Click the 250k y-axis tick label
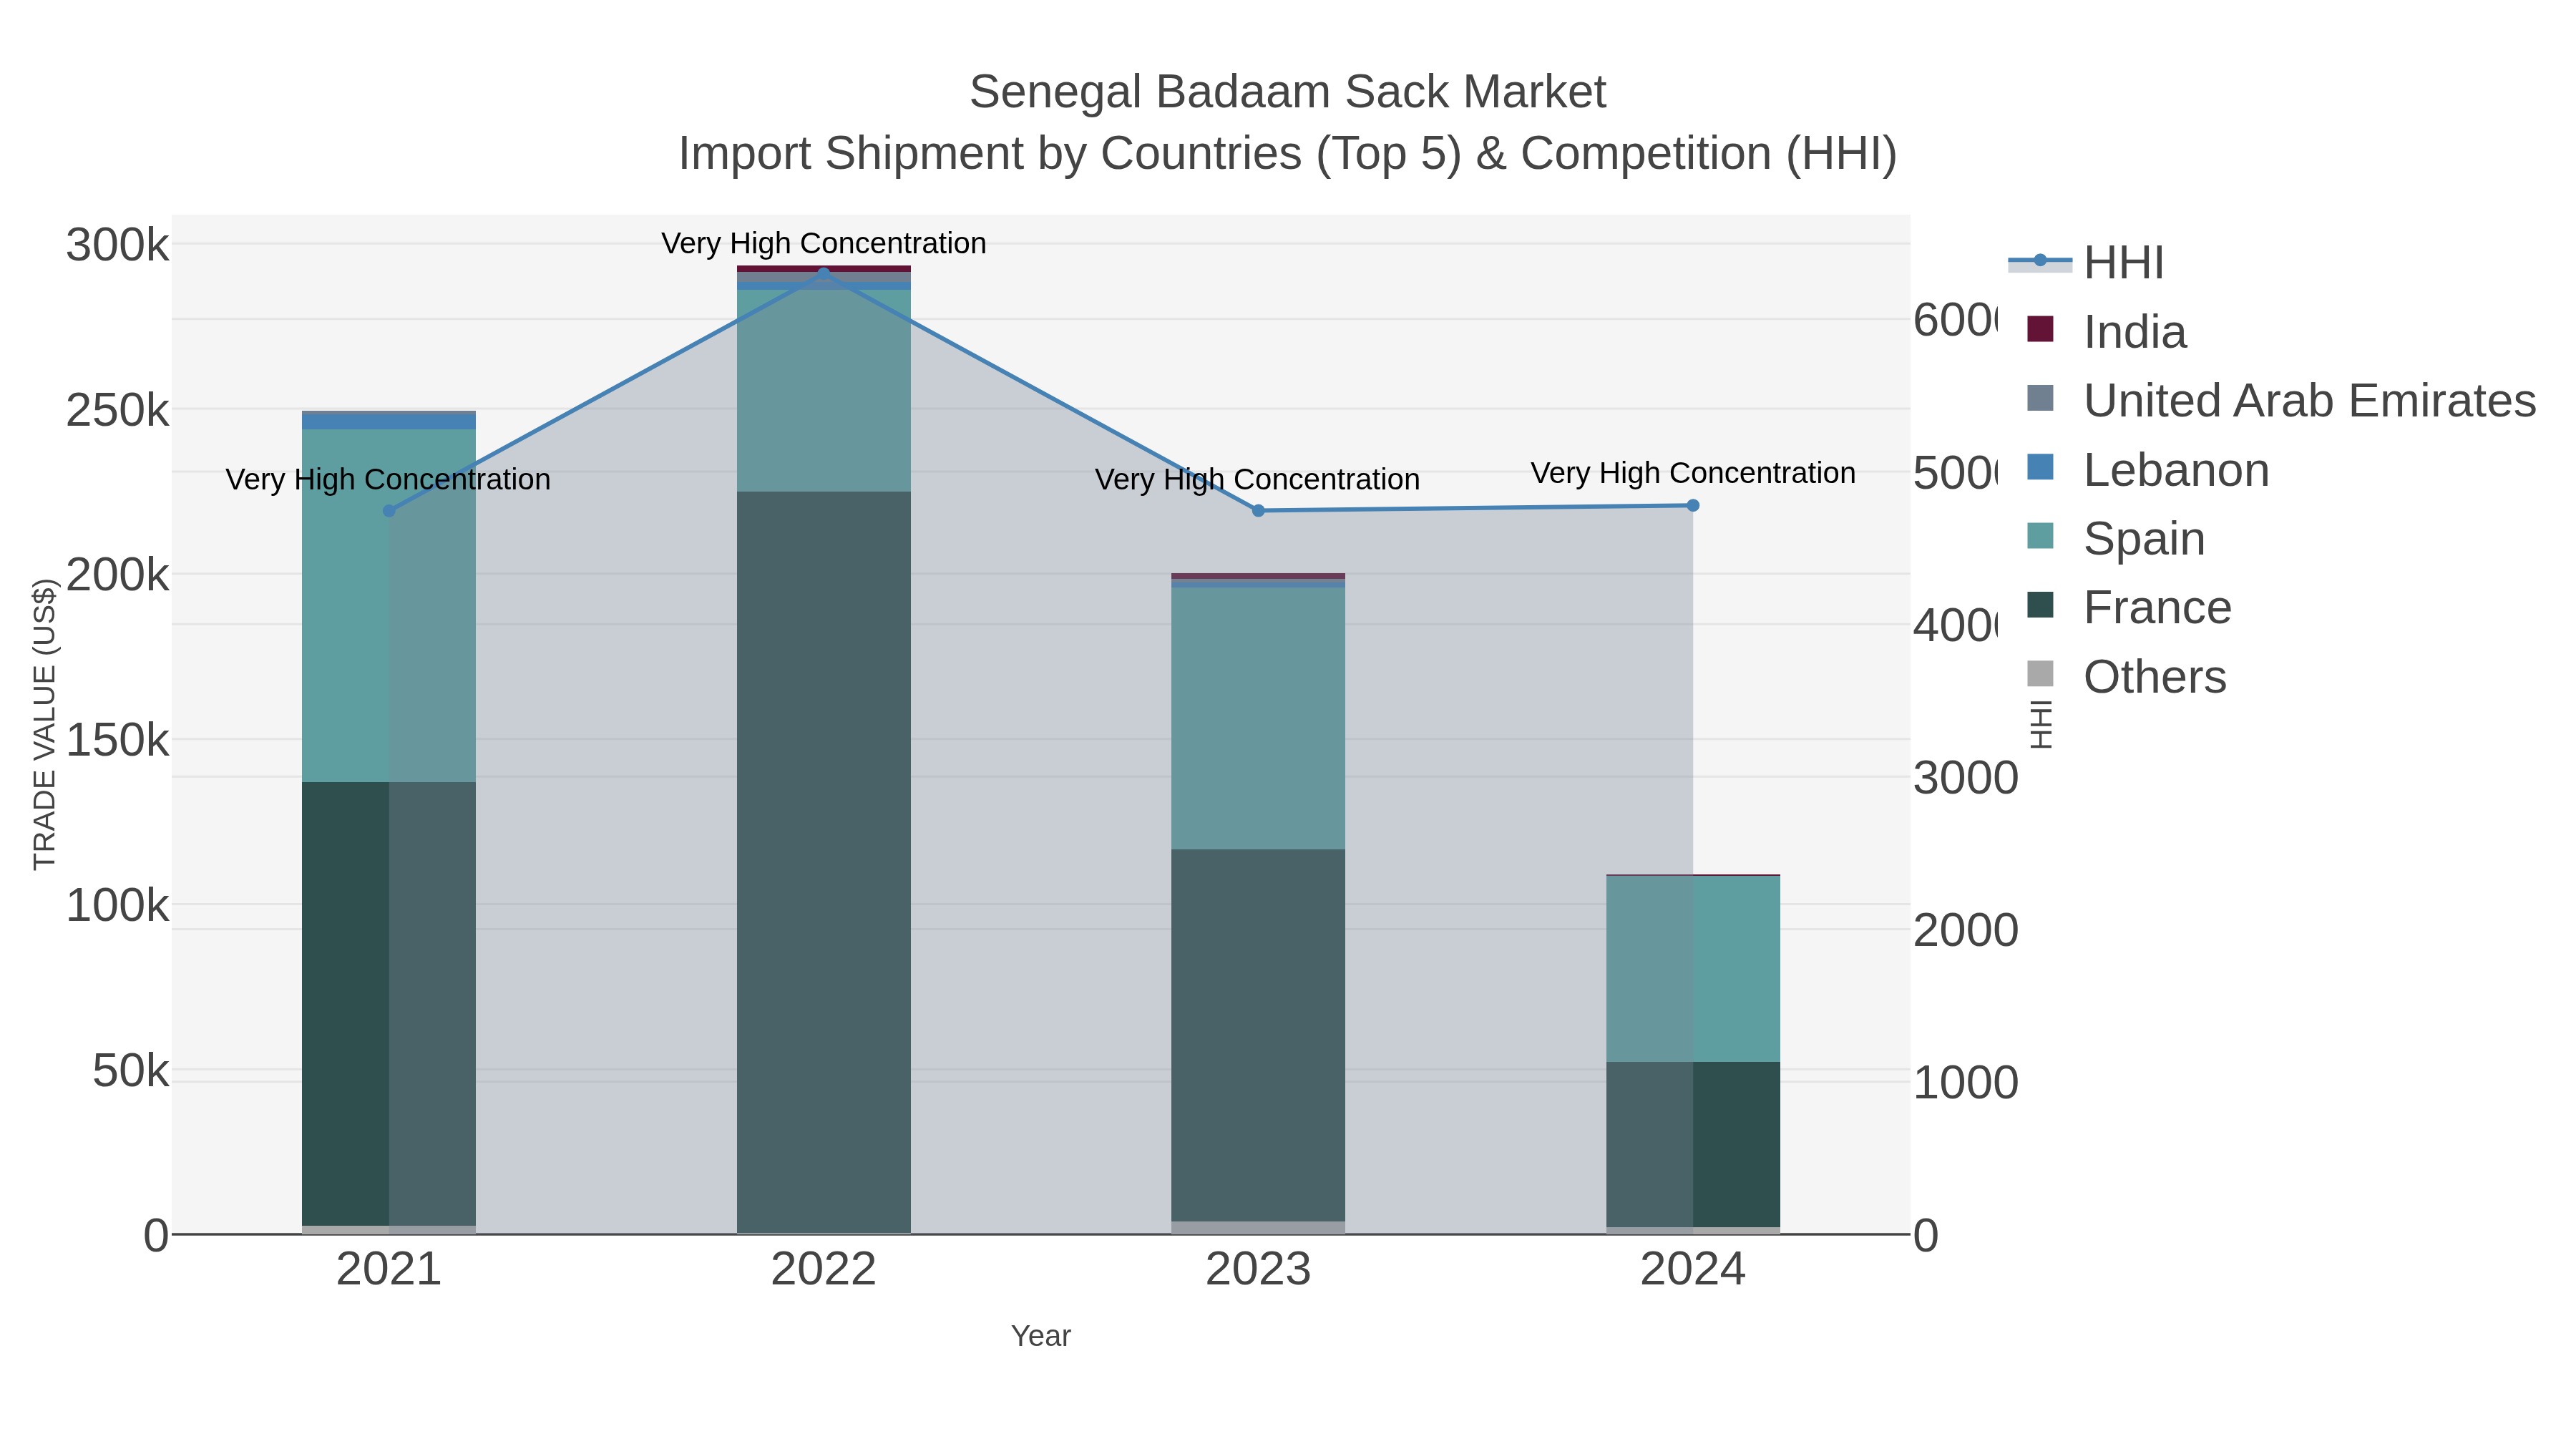Image resolution: width=2576 pixels, height=1449 pixels. [118, 409]
